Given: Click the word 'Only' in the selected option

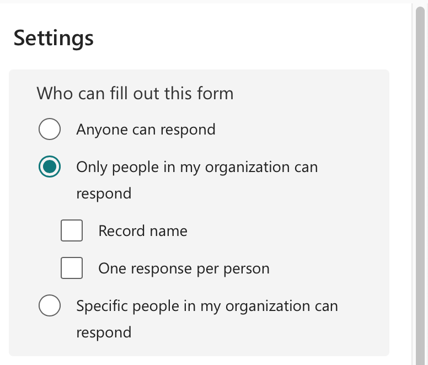Looking at the screenshot, I should (90, 167).
